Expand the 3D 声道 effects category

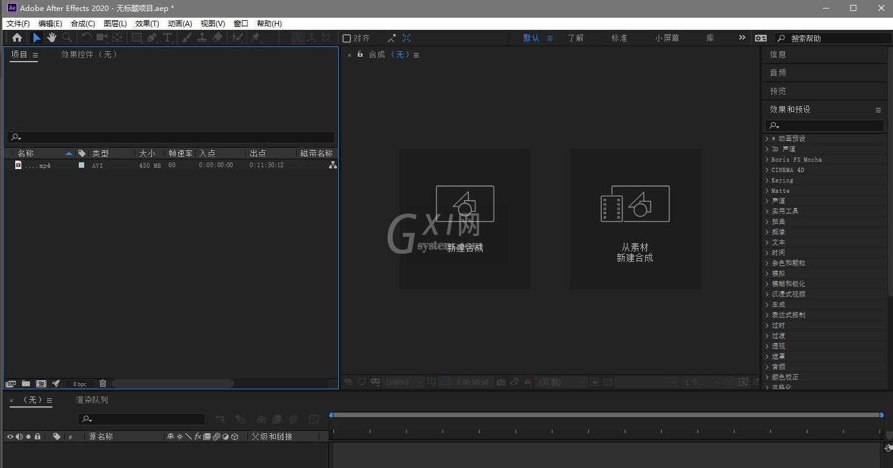point(767,149)
